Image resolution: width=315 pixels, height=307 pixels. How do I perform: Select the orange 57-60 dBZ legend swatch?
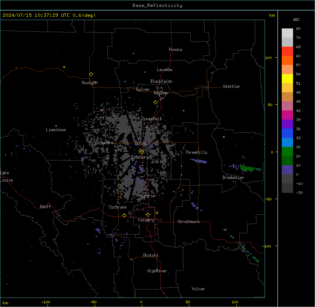(287, 60)
